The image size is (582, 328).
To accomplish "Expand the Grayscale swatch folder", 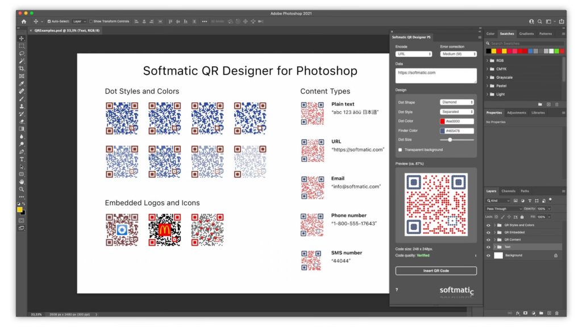I will (x=488, y=77).
